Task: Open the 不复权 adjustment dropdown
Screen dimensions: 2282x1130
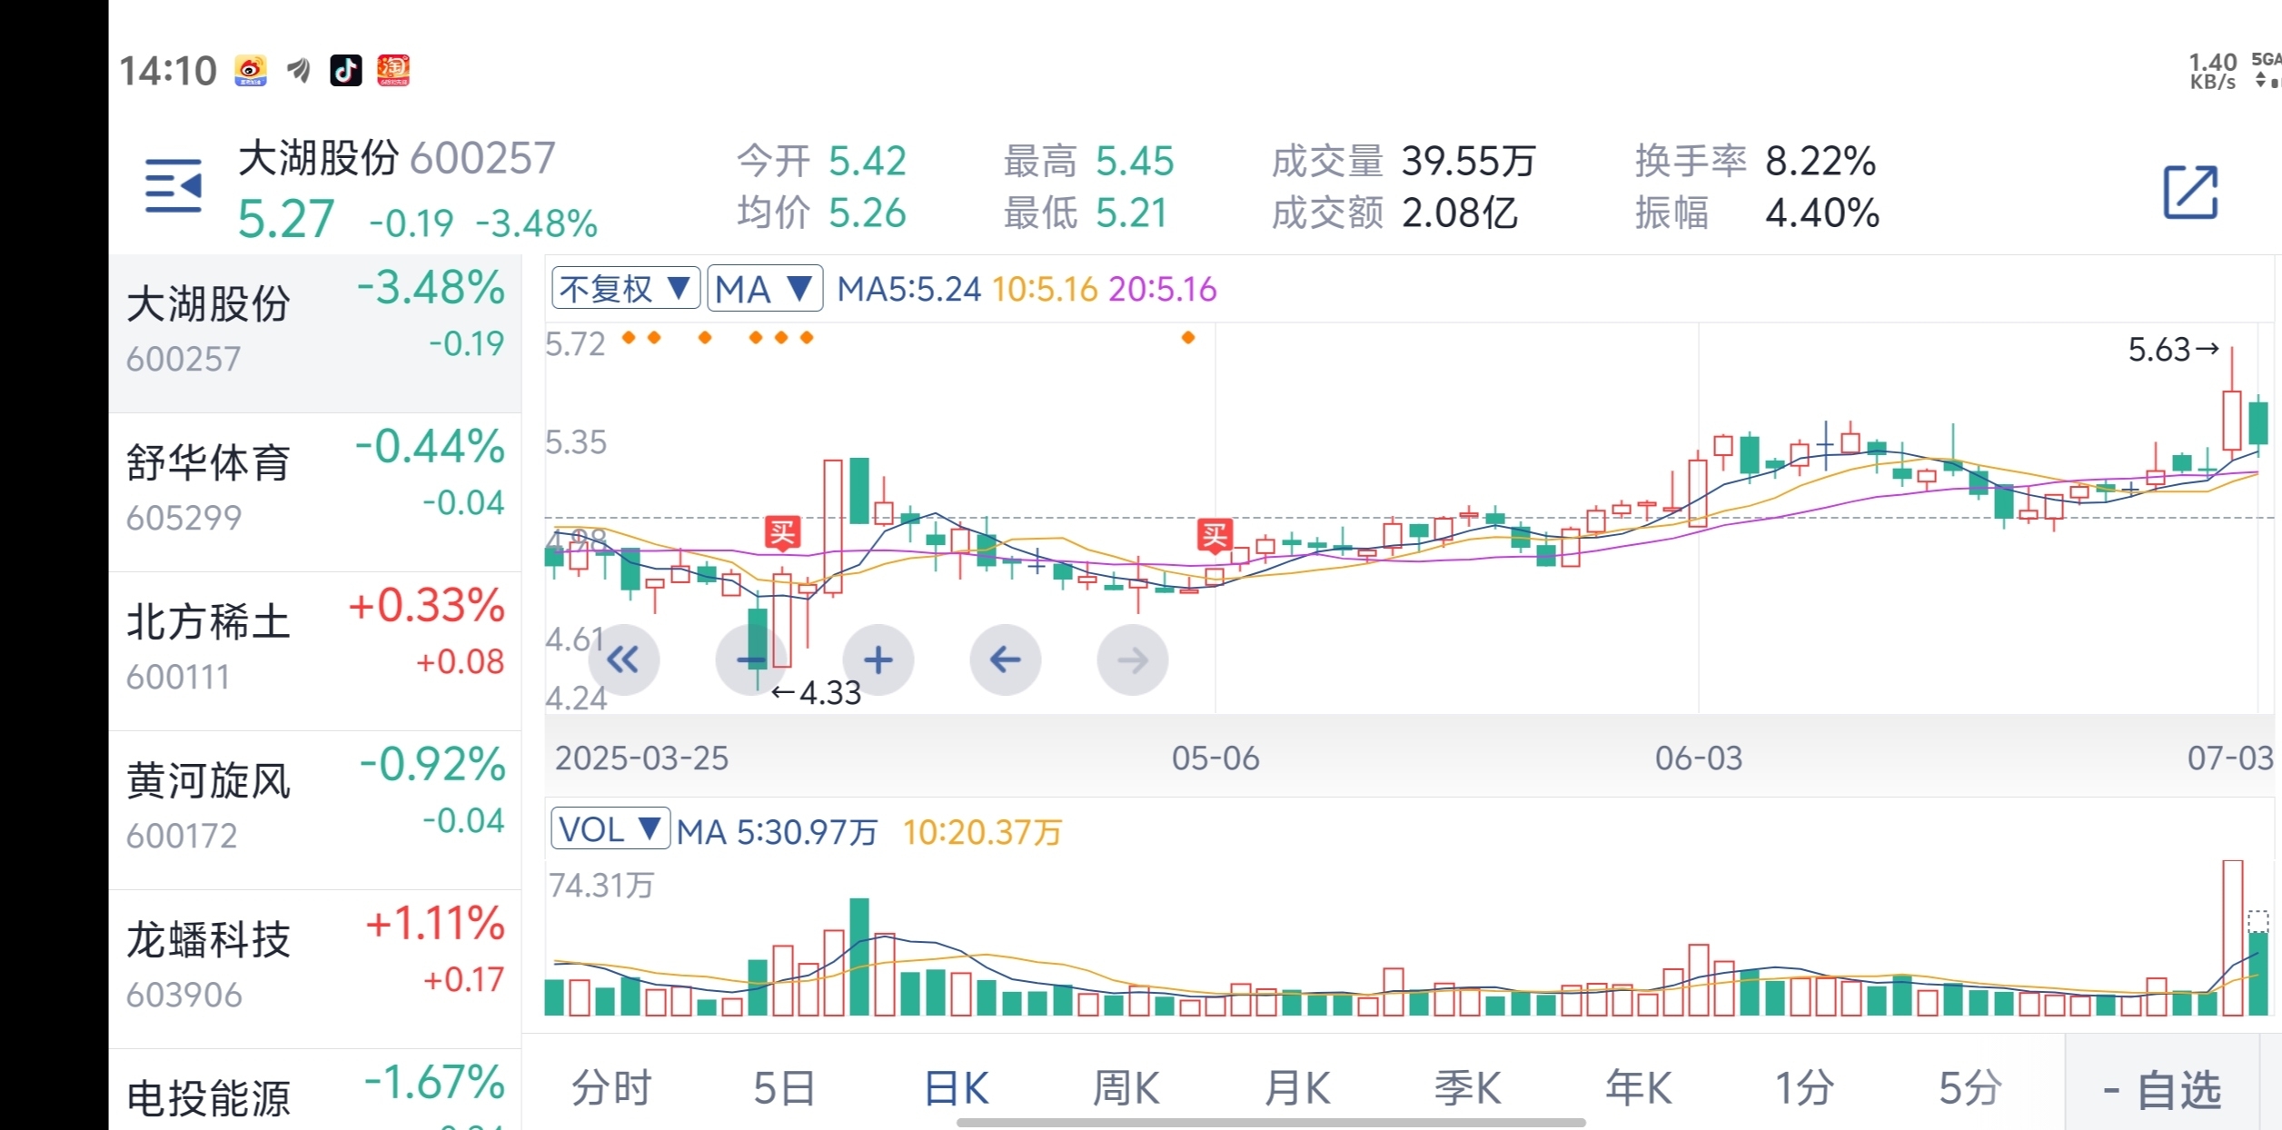Action: pyautogui.click(x=625, y=289)
